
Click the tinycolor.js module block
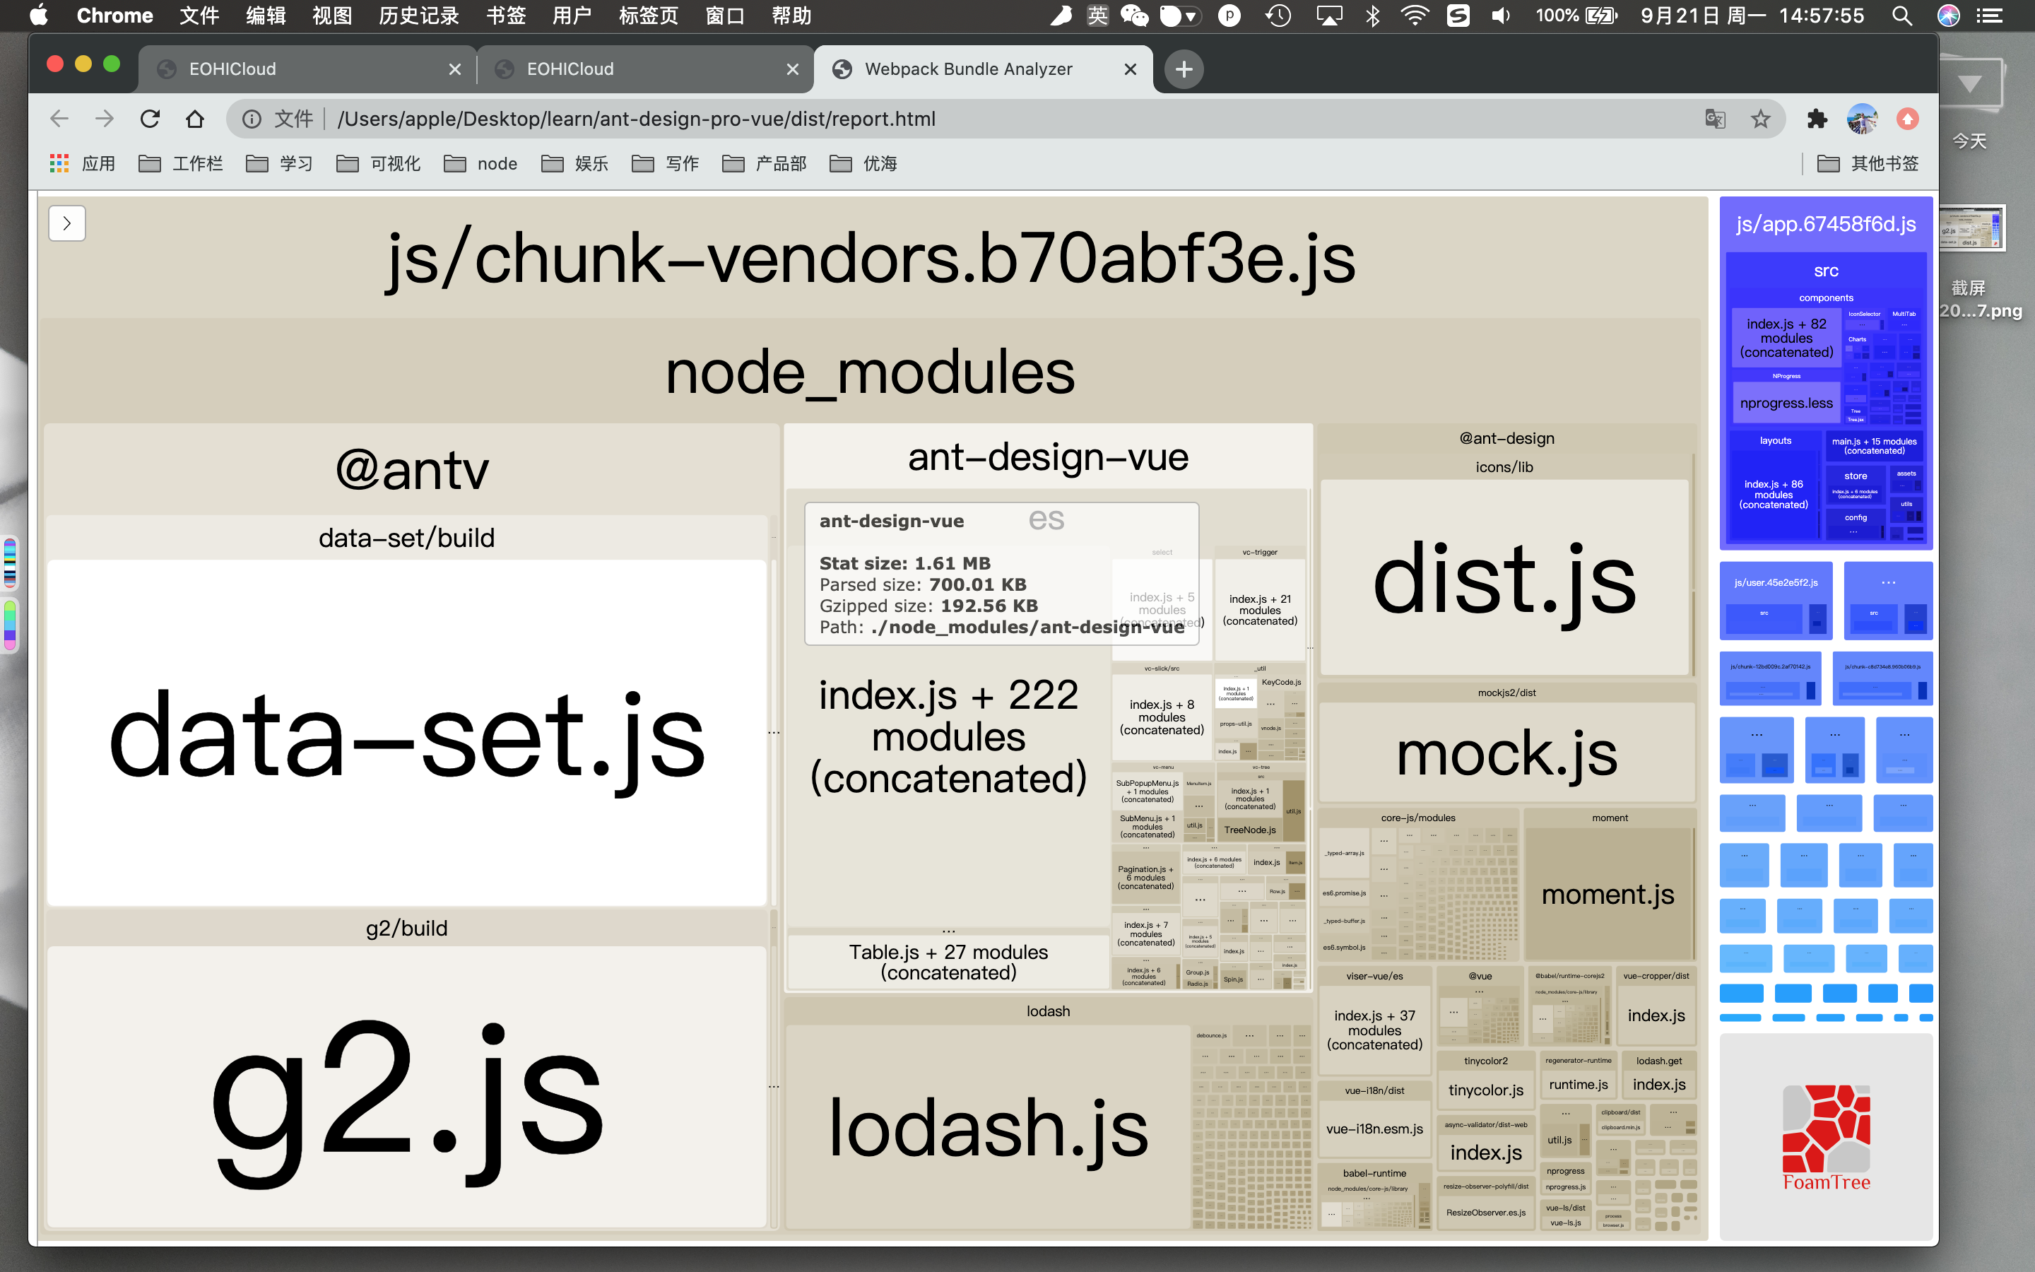pyautogui.click(x=1486, y=1090)
